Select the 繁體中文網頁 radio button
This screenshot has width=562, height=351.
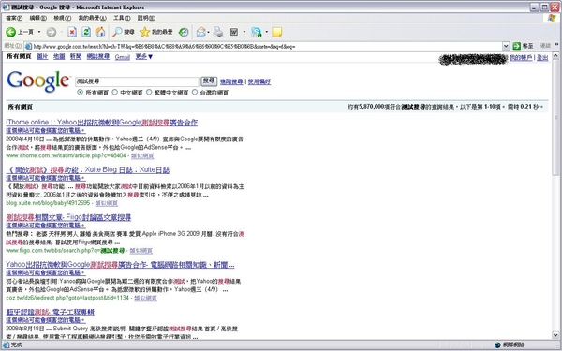coord(149,93)
